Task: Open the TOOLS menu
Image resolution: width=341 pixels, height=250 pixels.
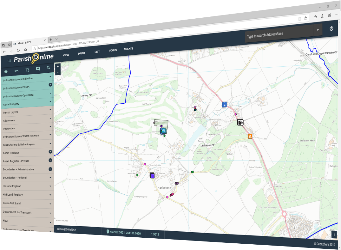Action: (x=113, y=50)
